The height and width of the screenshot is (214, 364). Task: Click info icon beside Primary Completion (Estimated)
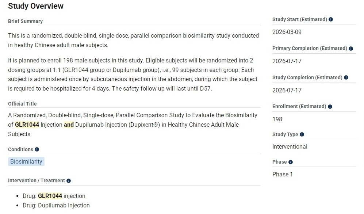[351, 49]
